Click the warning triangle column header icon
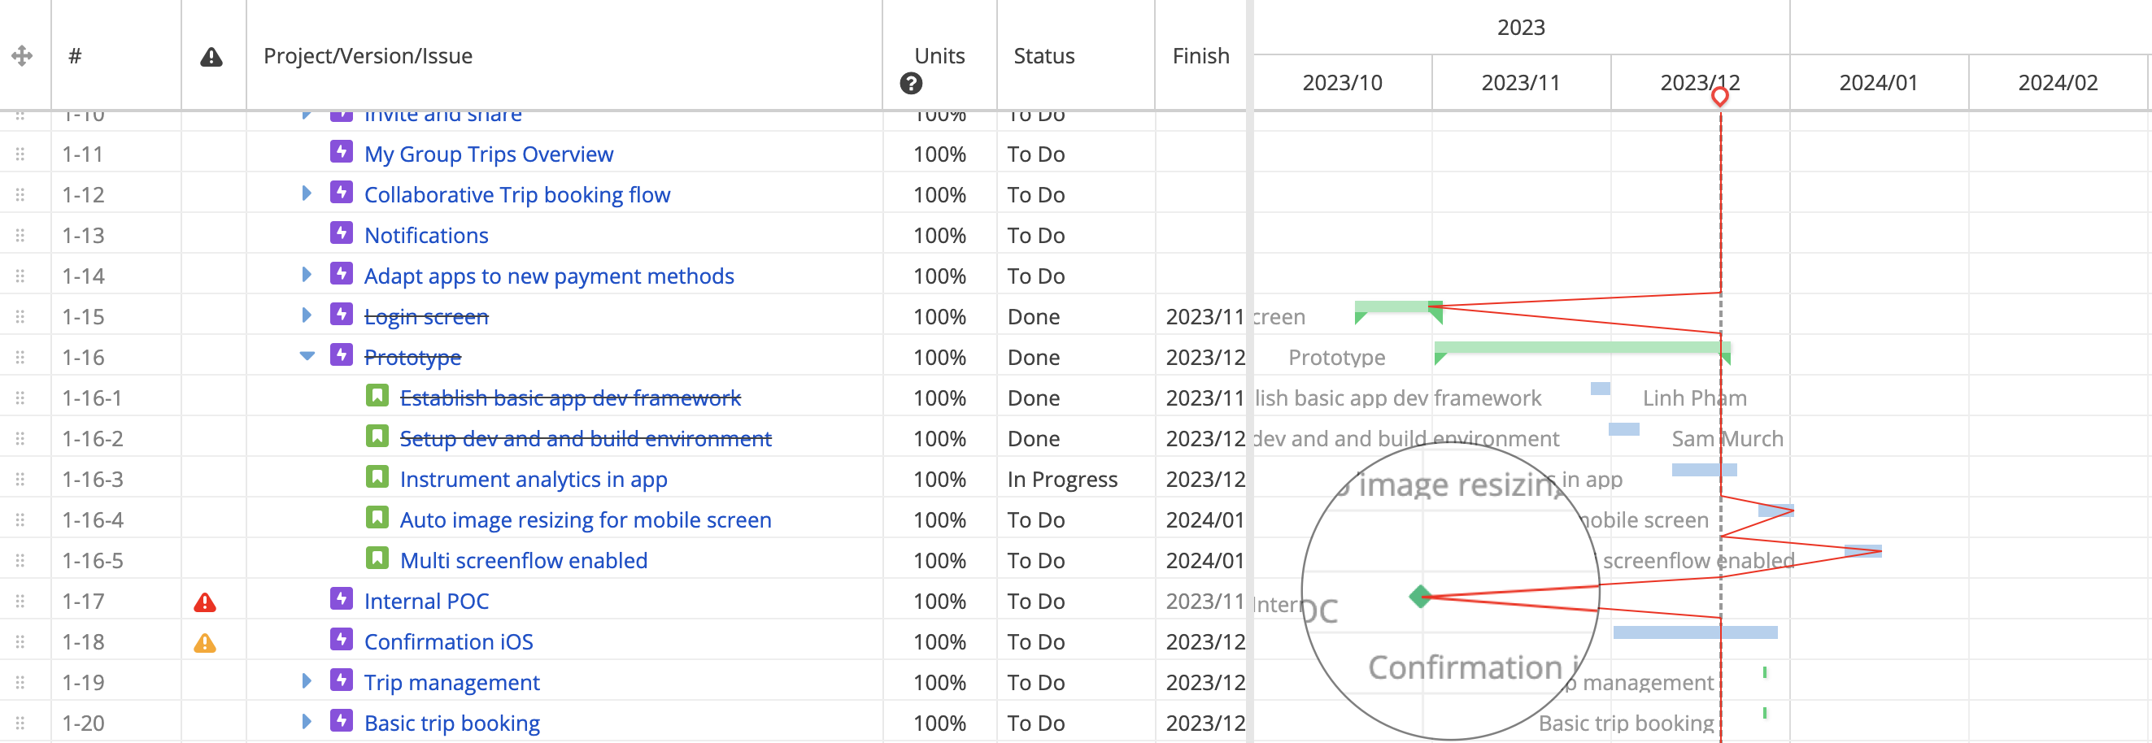 click(213, 56)
